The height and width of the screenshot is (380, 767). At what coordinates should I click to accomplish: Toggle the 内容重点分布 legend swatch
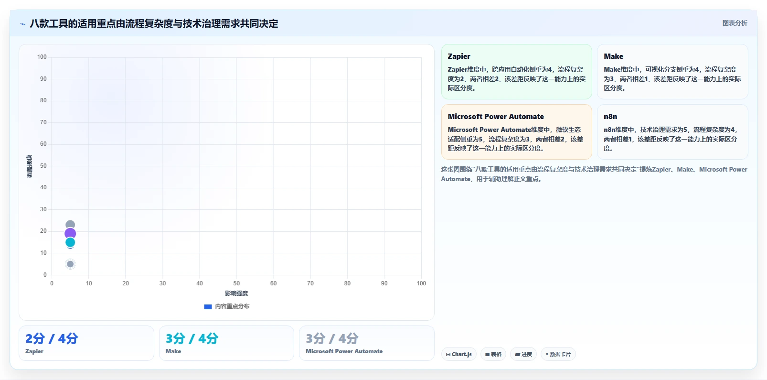click(208, 307)
